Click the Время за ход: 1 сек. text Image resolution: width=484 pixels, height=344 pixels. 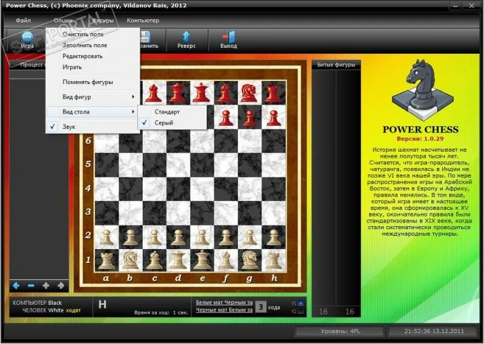(161, 313)
